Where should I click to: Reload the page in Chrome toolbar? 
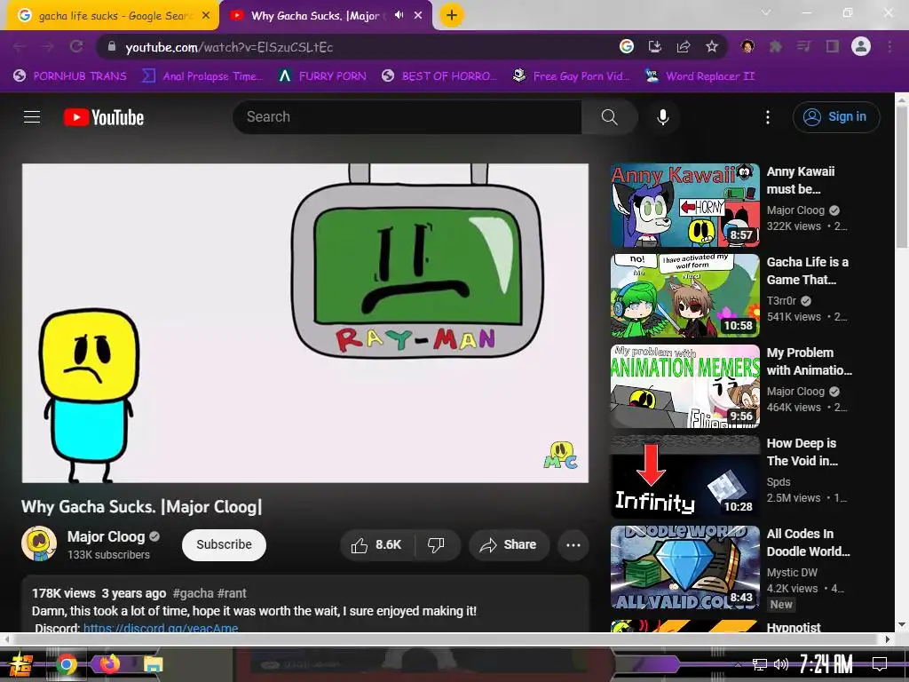click(76, 47)
